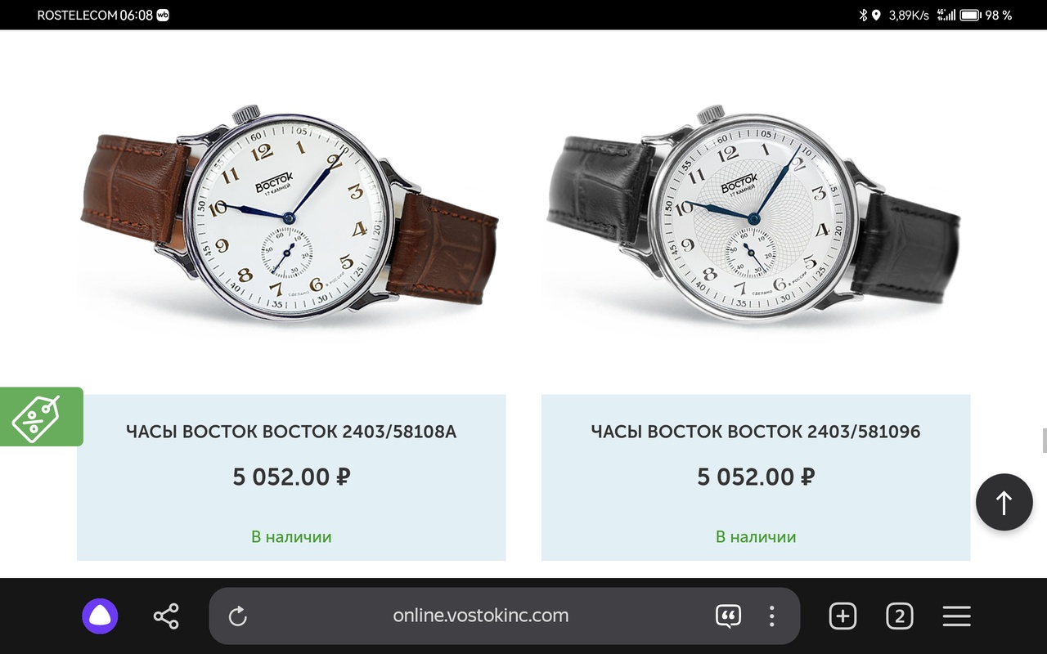Select the price of watch 2403/58108A
1047x654 pixels.
[291, 477]
